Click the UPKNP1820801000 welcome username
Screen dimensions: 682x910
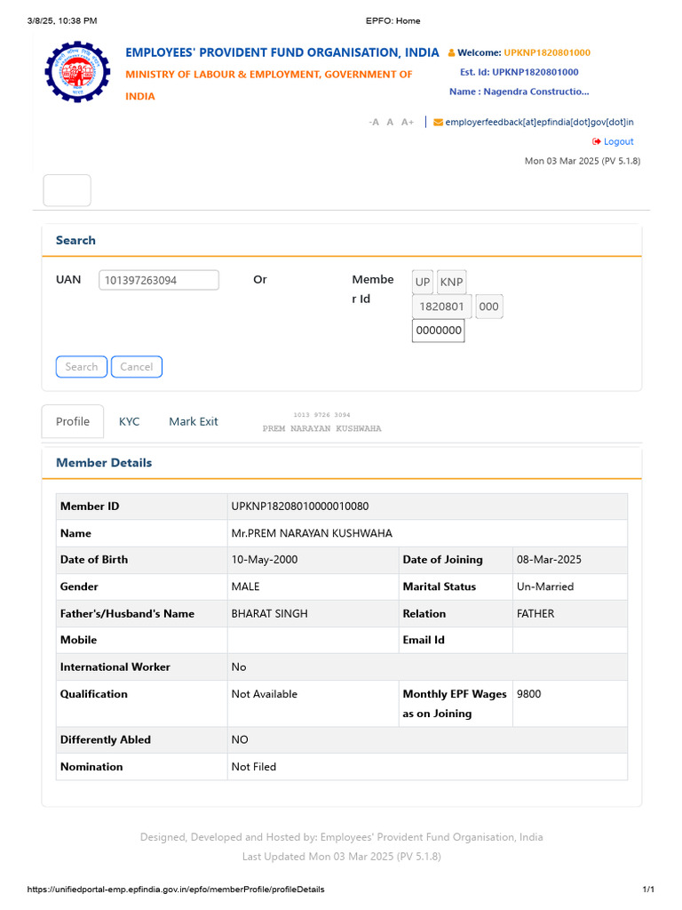(x=547, y=53)
